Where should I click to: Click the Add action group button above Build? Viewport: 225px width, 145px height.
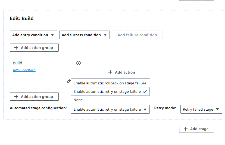click(x=34, y=48)
